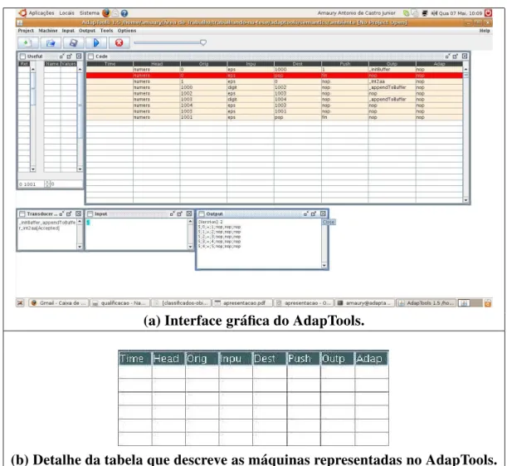Close the Useful panel
507x466 pixels.
(x=79, y=56)
